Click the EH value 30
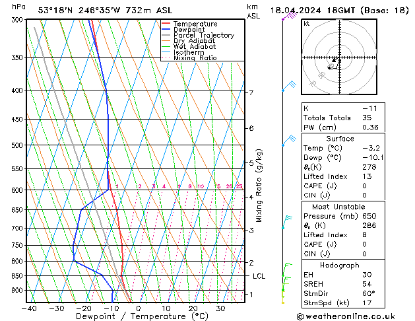415x321 pixels. [x=367, y=275]
